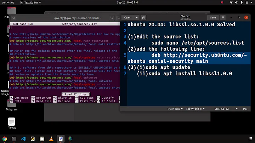Save file.txt with Save button
Viewport: 255px width, 143px height.
(213, 18)
